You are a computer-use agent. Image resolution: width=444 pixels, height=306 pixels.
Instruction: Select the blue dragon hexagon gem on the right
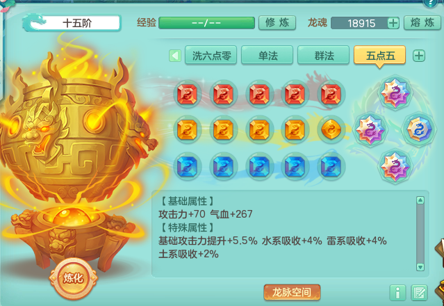[x=420, y=129]
